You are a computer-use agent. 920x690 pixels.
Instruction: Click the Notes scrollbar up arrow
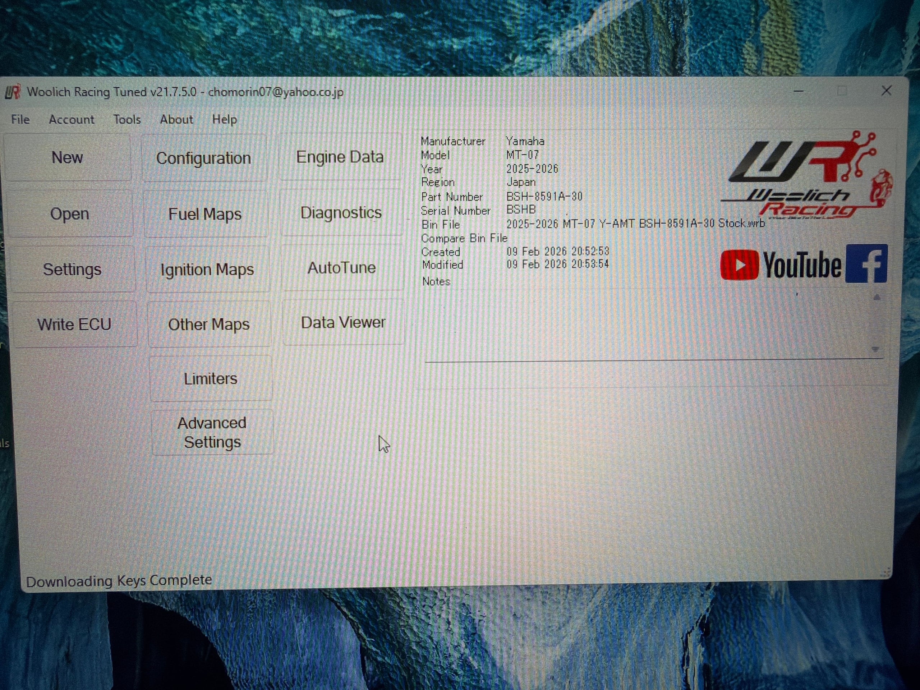coord(877,297)
